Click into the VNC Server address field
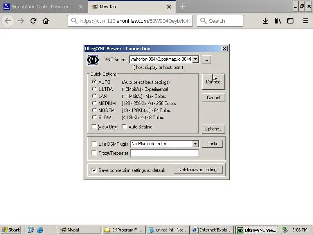This screenshot has height=235, width=313. 161,59
